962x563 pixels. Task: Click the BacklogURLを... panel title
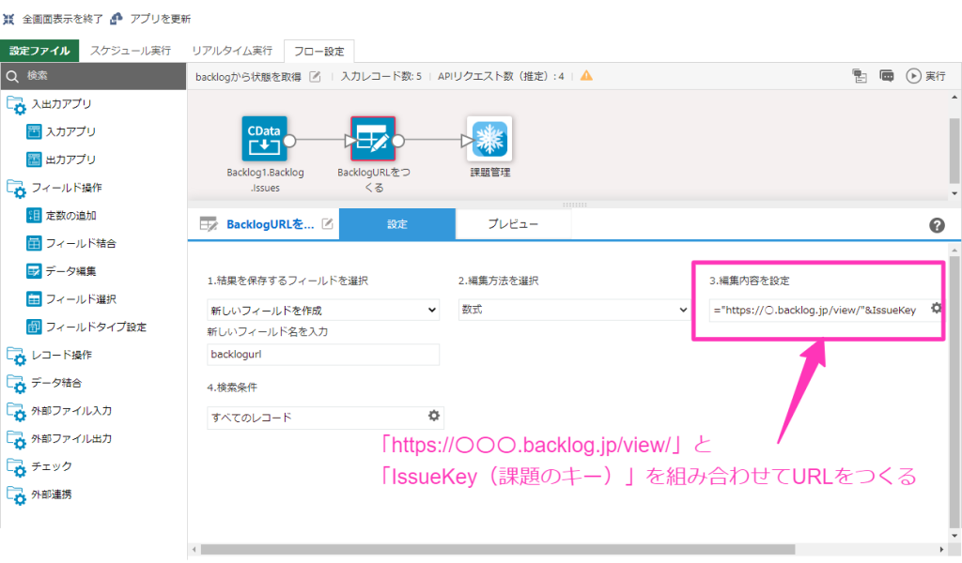tap(271, 224)
